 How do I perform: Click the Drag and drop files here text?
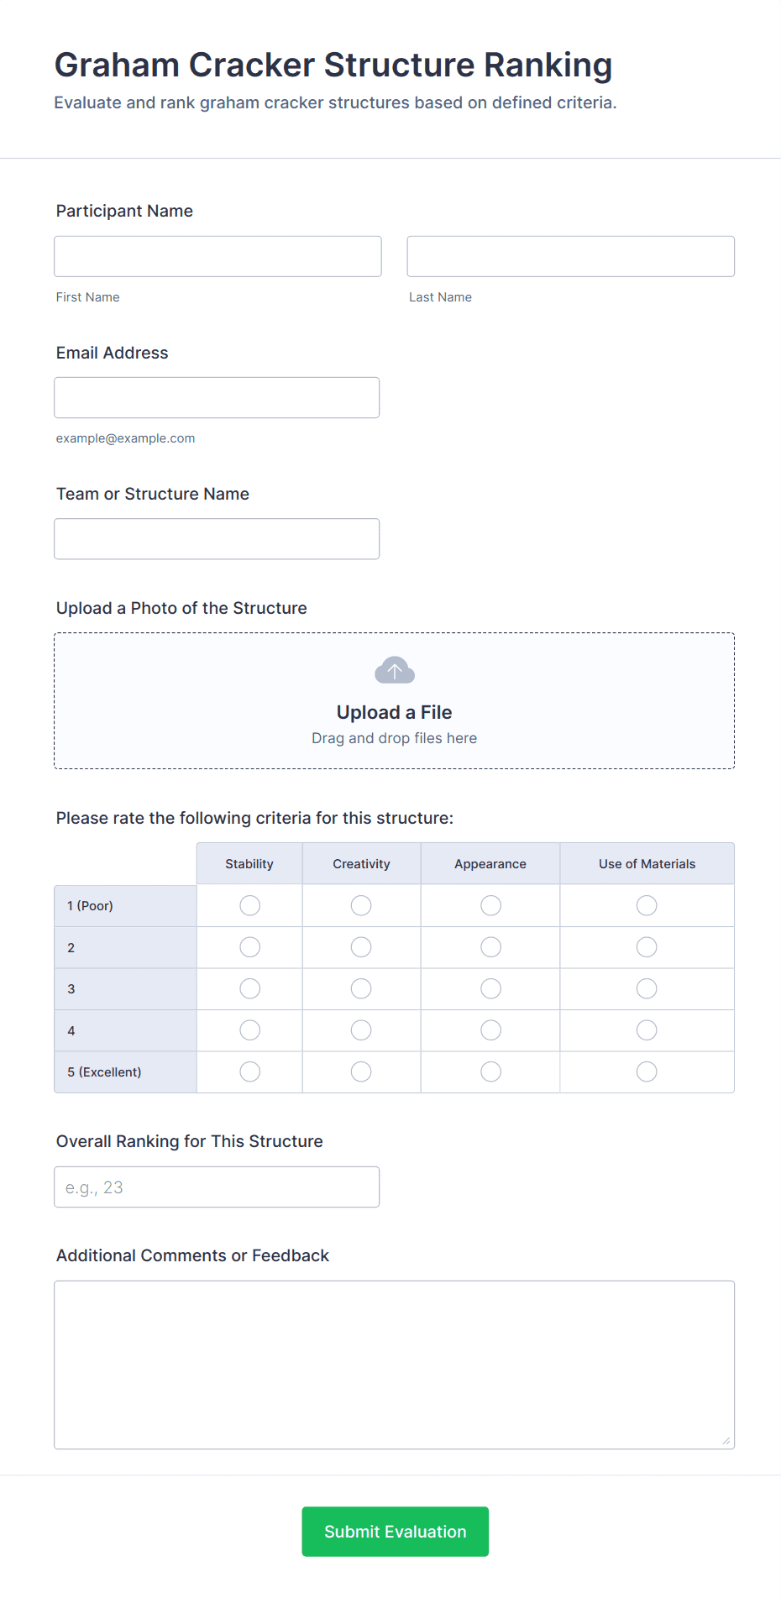(x=394, y=738)
